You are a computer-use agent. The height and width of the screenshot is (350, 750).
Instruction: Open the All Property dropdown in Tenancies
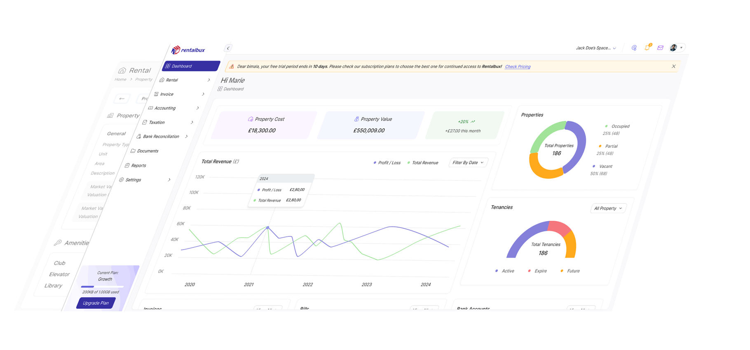608,208
